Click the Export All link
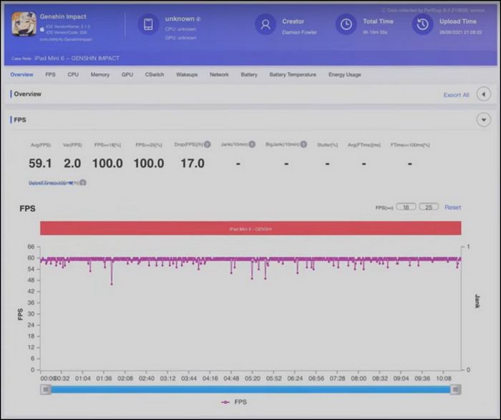The image size is (501, 420). click(x=457, y=95)
